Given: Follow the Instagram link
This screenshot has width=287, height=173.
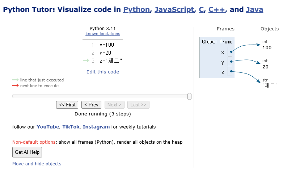Looking at the screenshot, I should point(96,127).
